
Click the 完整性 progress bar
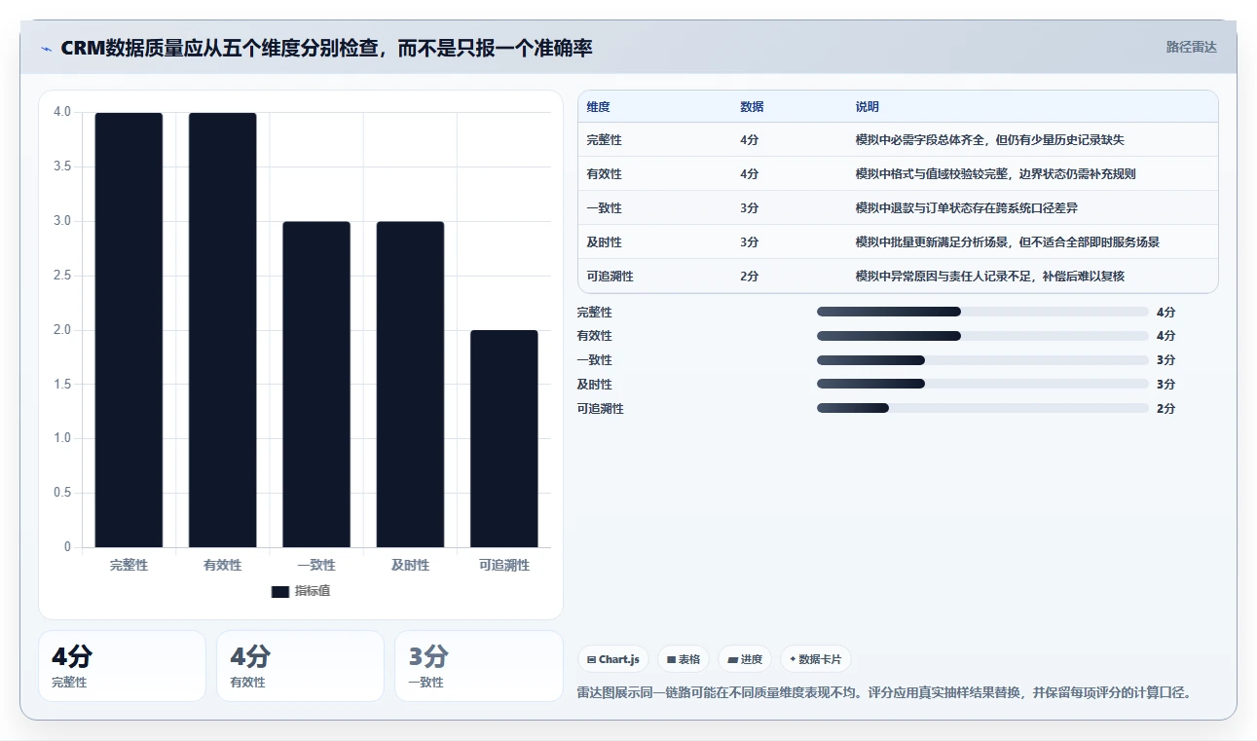[x=982, y=312]
